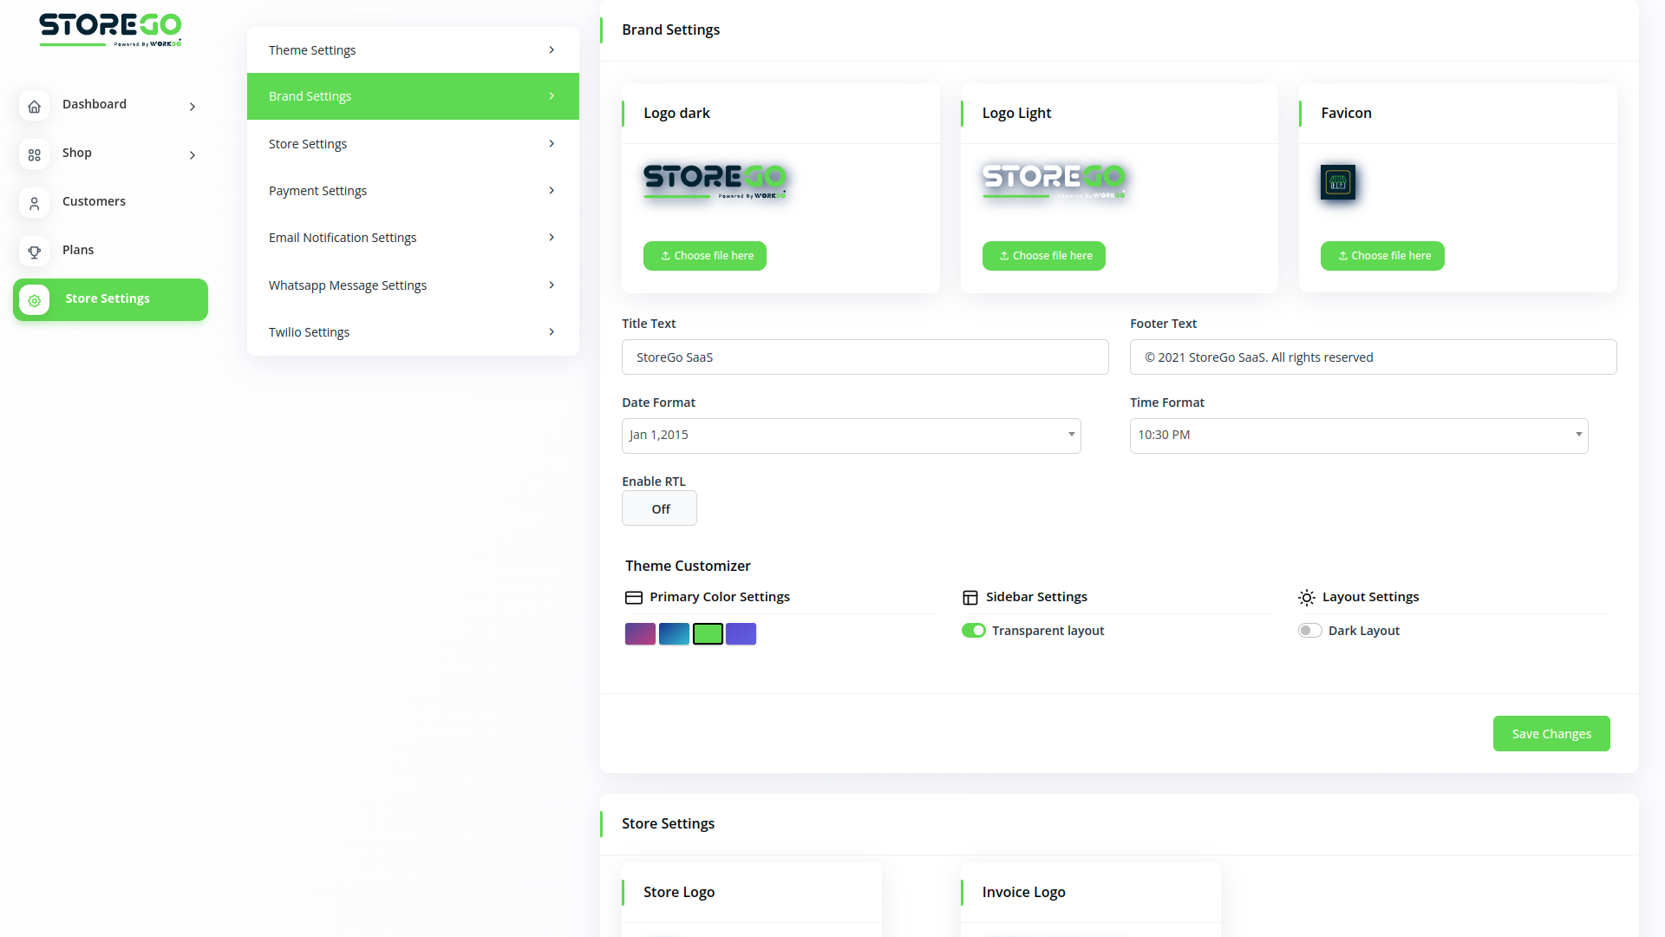
Task: Click the Primary Color Settings card icon
Action: [x=634, y=598]
